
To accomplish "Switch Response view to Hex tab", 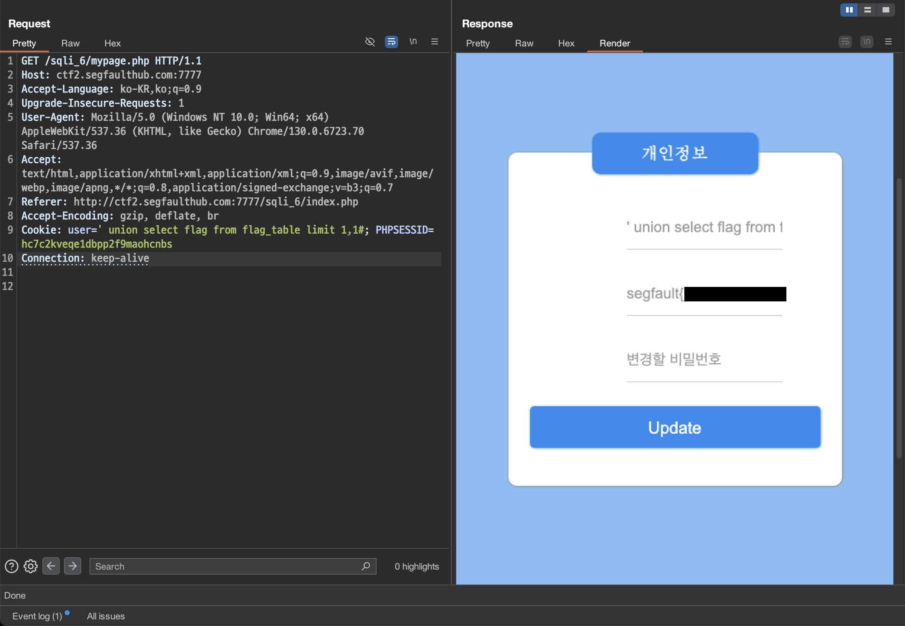I will pyautogui.click(x=566, y=43).
